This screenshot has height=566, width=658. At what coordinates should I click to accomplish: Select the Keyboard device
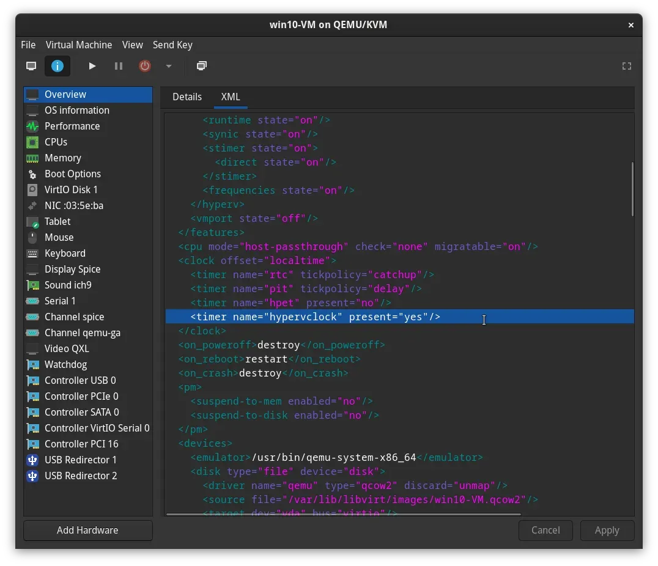88,254
